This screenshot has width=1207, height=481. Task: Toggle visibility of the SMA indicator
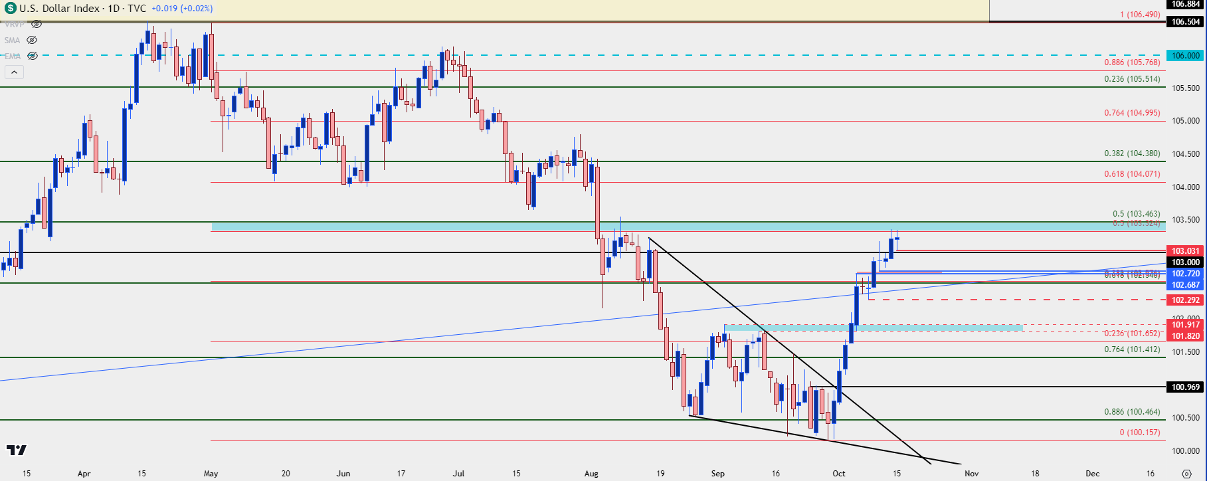[31, 40]
